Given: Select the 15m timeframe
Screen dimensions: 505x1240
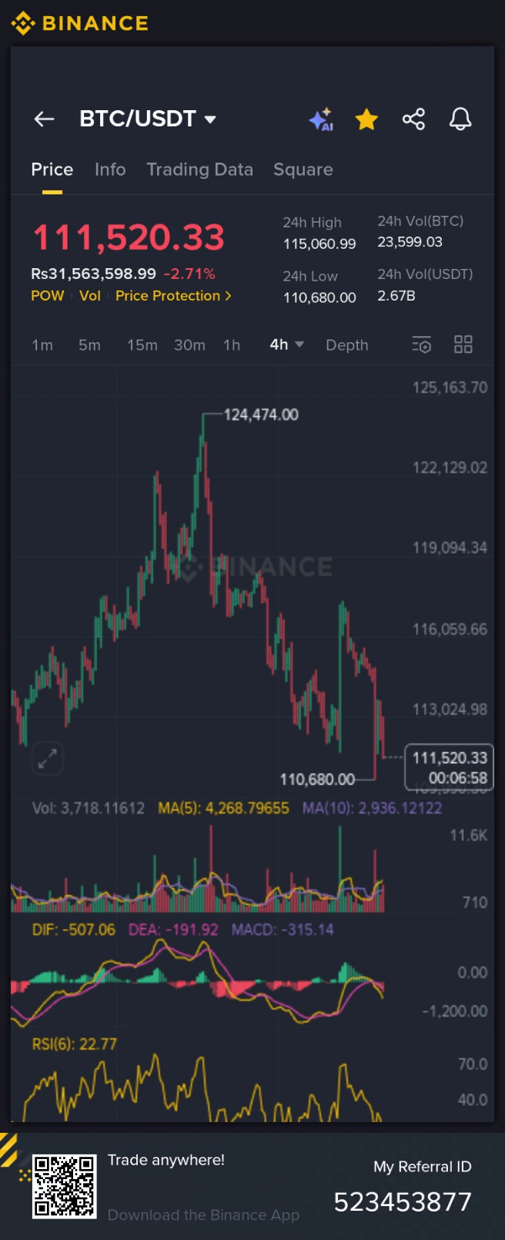Looking at the screenshot, I should click(x=142, y=345).
